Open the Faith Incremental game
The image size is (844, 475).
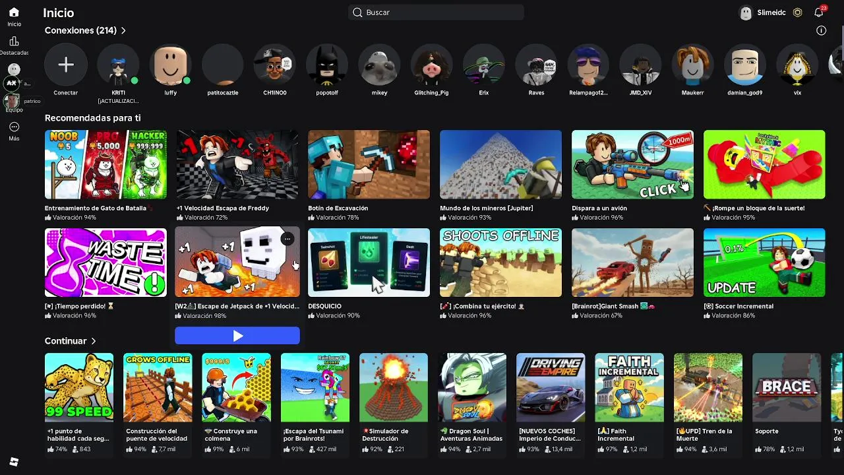pyautogui.click(x=629, y=387)
